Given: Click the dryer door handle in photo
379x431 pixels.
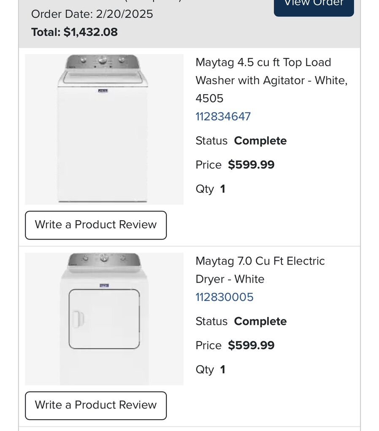Looking at the screenshot, I should (78, 319).
